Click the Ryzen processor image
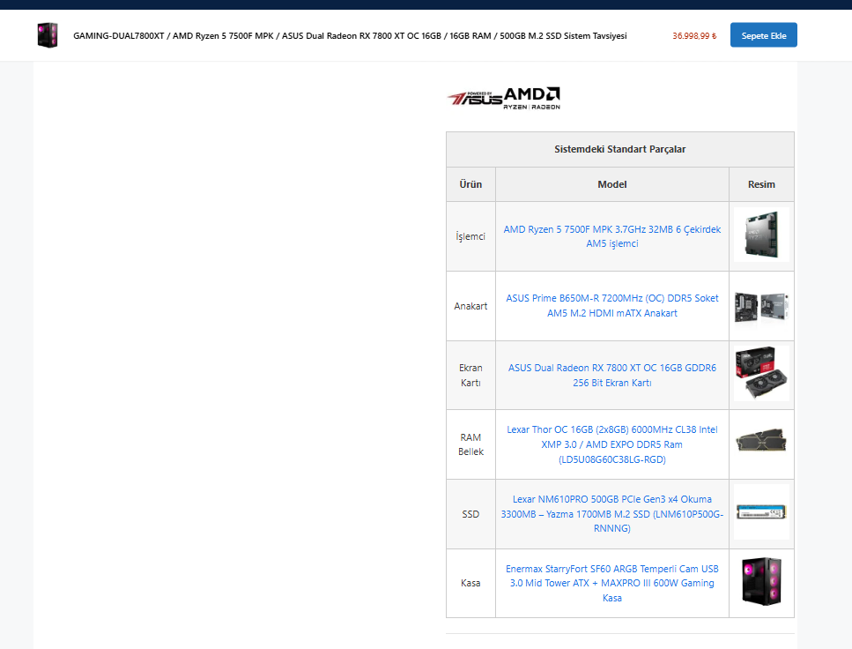Image resolution: width=852 pixels, height=649 pixels. point(761,235)
